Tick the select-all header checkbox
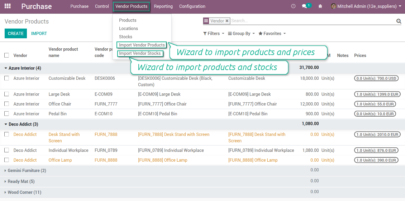This screenshot has height=201, width=405. click(6, 55)
